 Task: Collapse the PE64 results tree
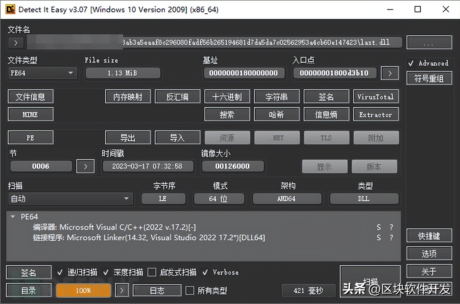(x=12, y=216)
